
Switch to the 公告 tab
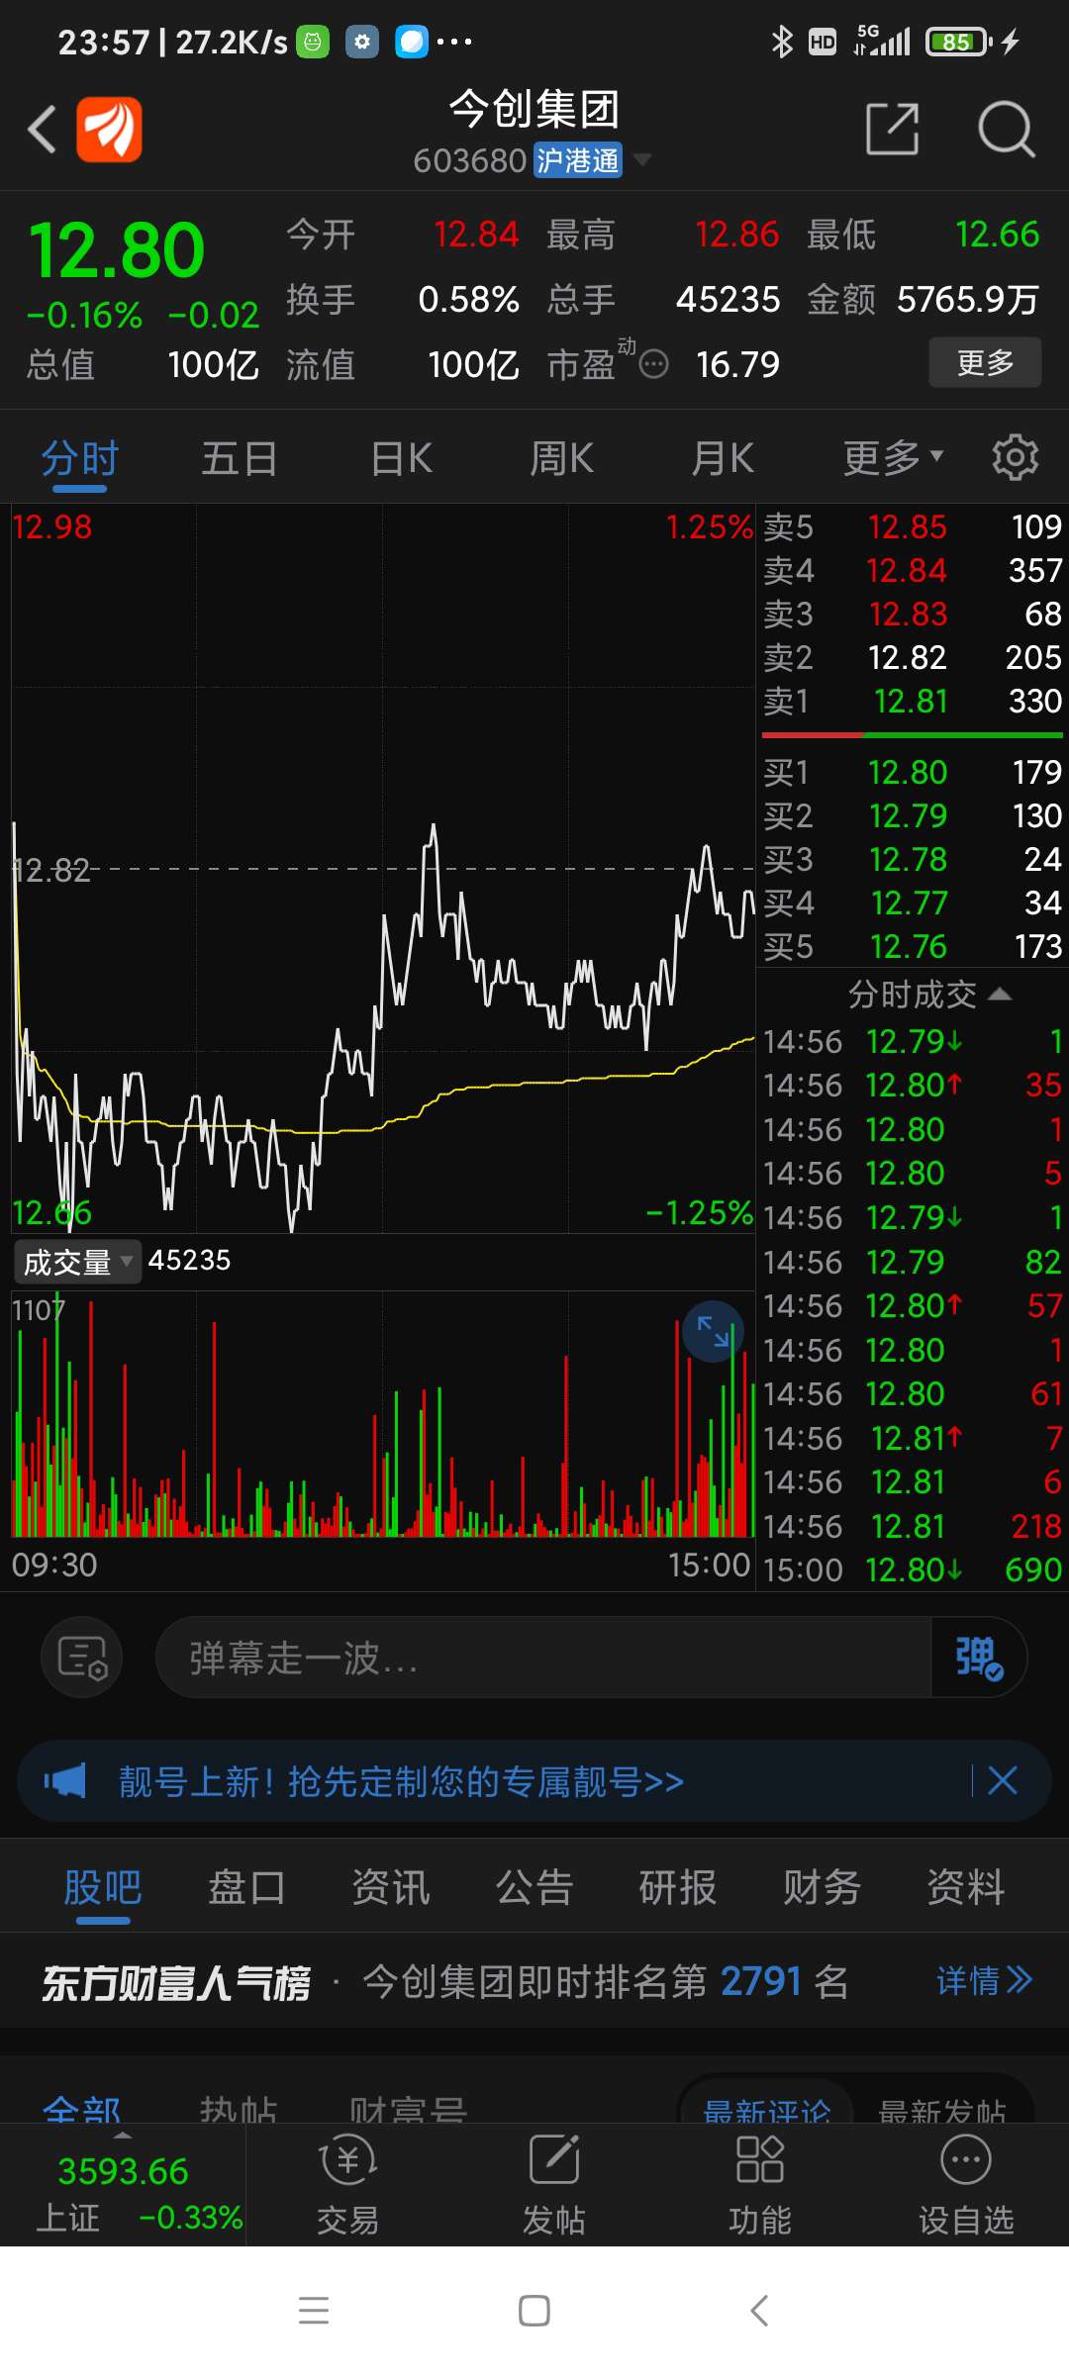pos(534,1887)
